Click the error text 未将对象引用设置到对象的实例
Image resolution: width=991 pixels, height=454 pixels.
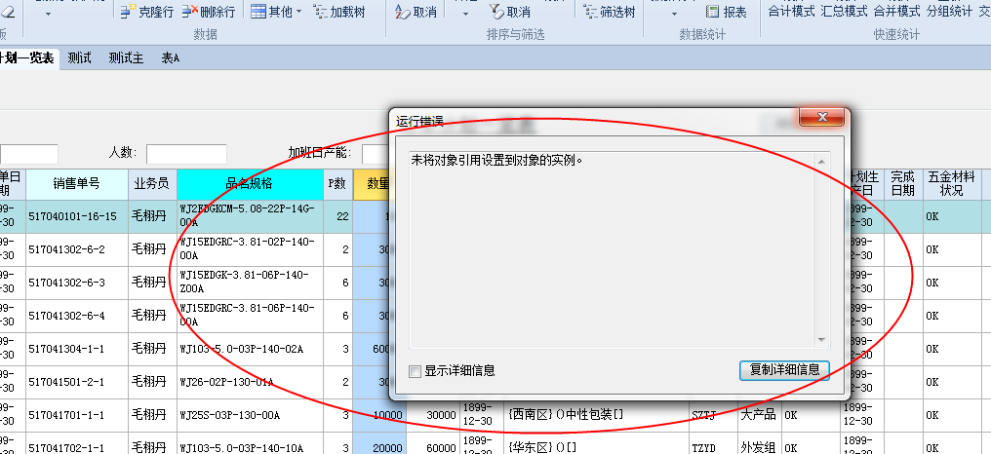click(x=496, y=161)
